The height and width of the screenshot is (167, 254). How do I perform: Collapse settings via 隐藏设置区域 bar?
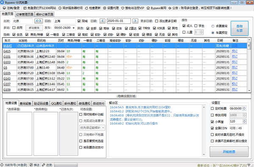tap(127, 96)
